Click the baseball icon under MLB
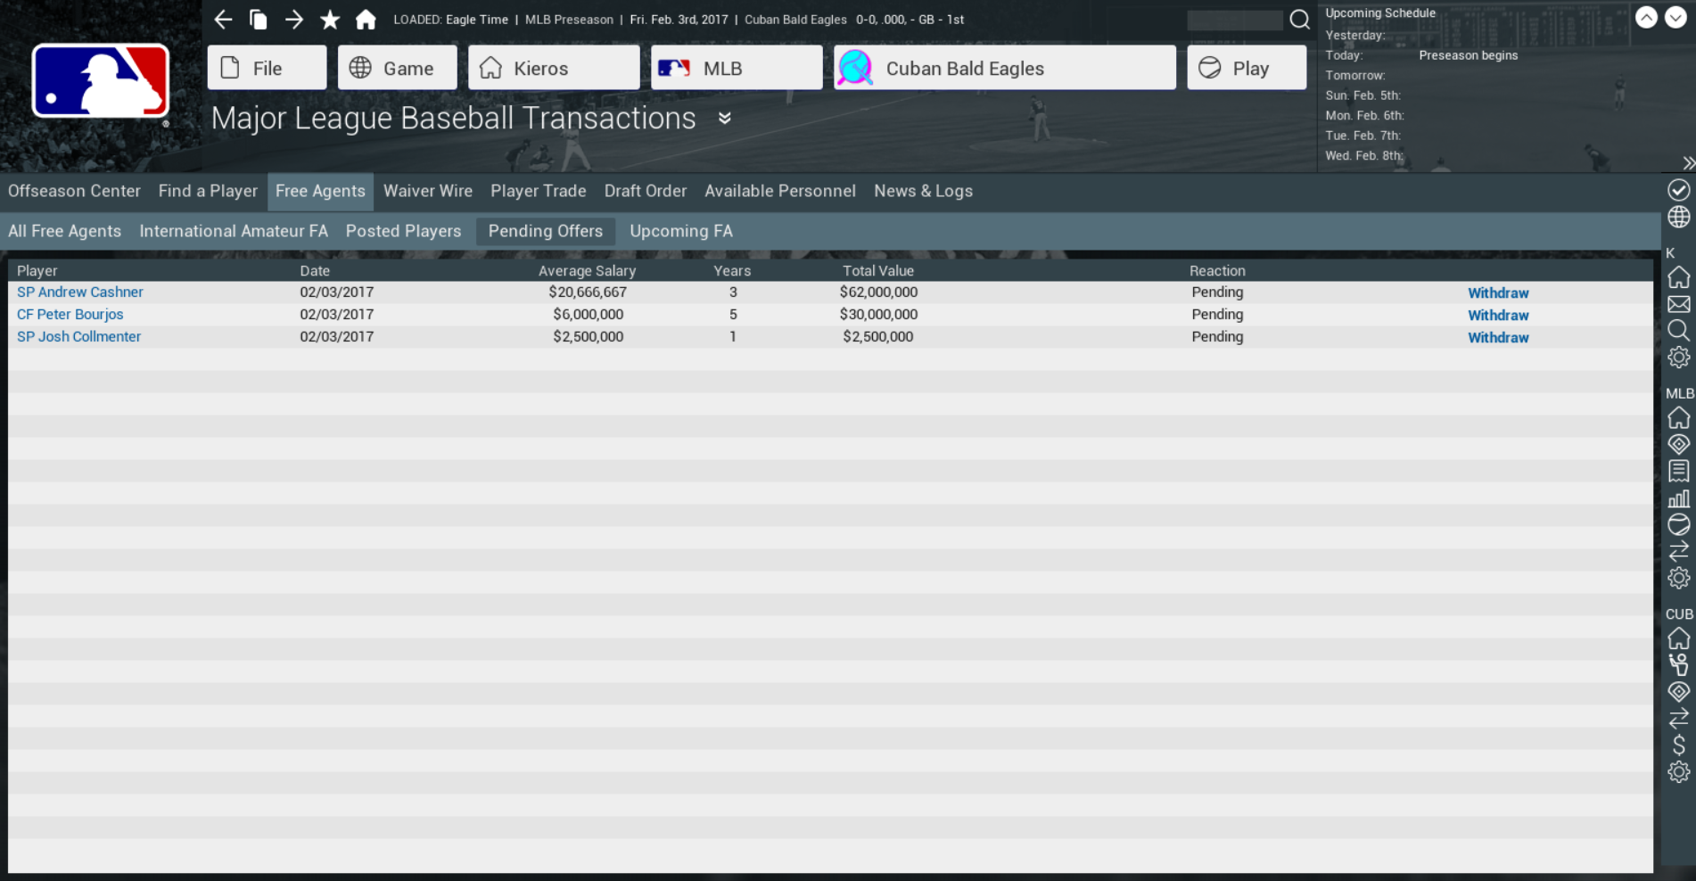The width and height of the screenshot is (1696, 881). click(x=1678, y=524)
